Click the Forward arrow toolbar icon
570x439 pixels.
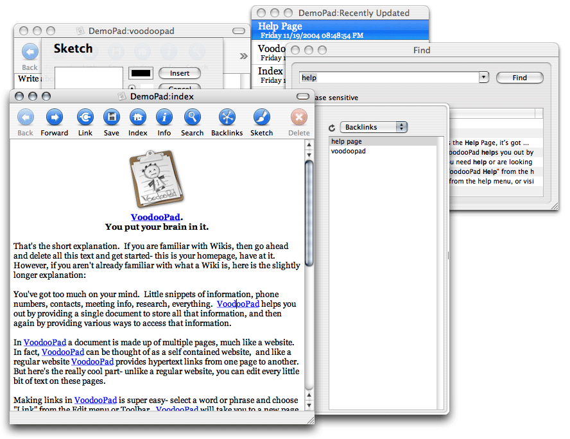(x=55, y=117)
